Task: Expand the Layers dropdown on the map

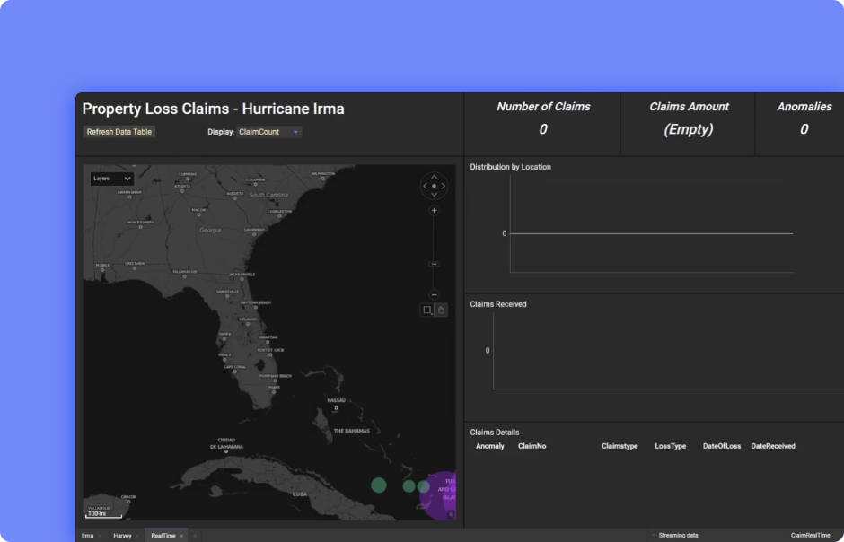Action: (111, 179)
